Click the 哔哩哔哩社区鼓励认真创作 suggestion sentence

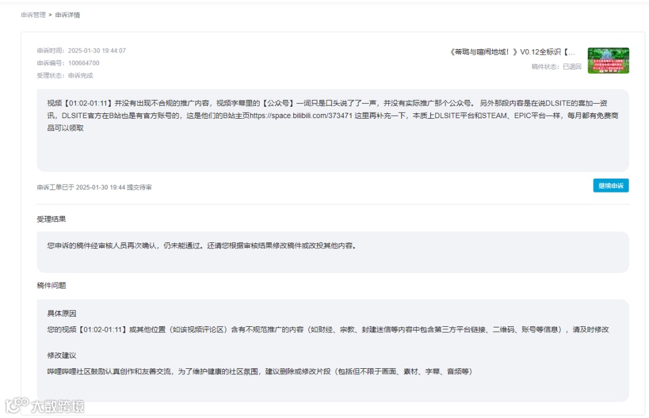260,371
